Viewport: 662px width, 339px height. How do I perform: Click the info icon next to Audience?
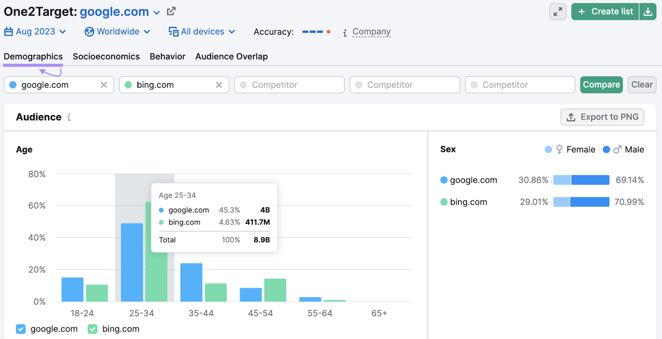pos(69,117)
